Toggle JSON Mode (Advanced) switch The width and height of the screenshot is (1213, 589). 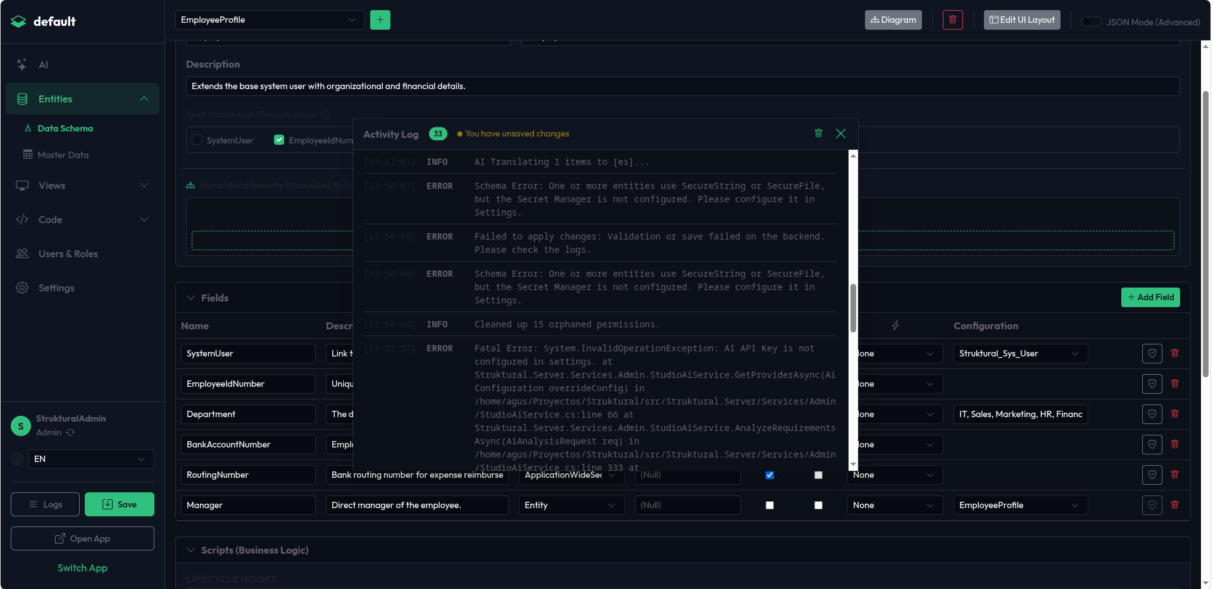[x=1092, y=21]
